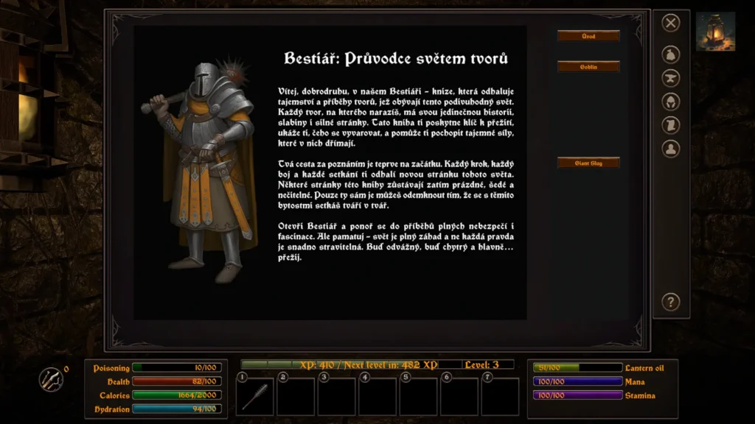Open the inventory bag icon
The height and width of the screenshot is (424, 755).
(670, 55)
